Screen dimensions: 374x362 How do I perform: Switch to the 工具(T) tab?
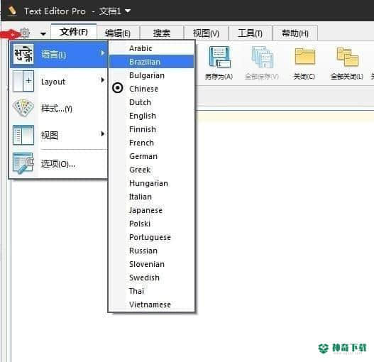tap(250, 33)
